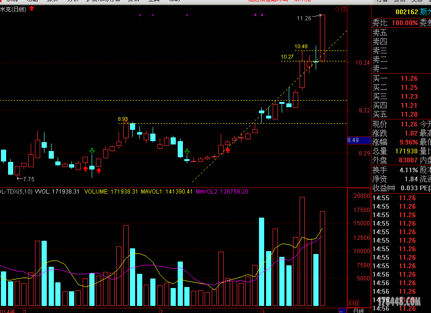This screenshot has width=431, height=313.
Task: Click the tallest red limit-up candle at 11.26
Action: point(322,38)
